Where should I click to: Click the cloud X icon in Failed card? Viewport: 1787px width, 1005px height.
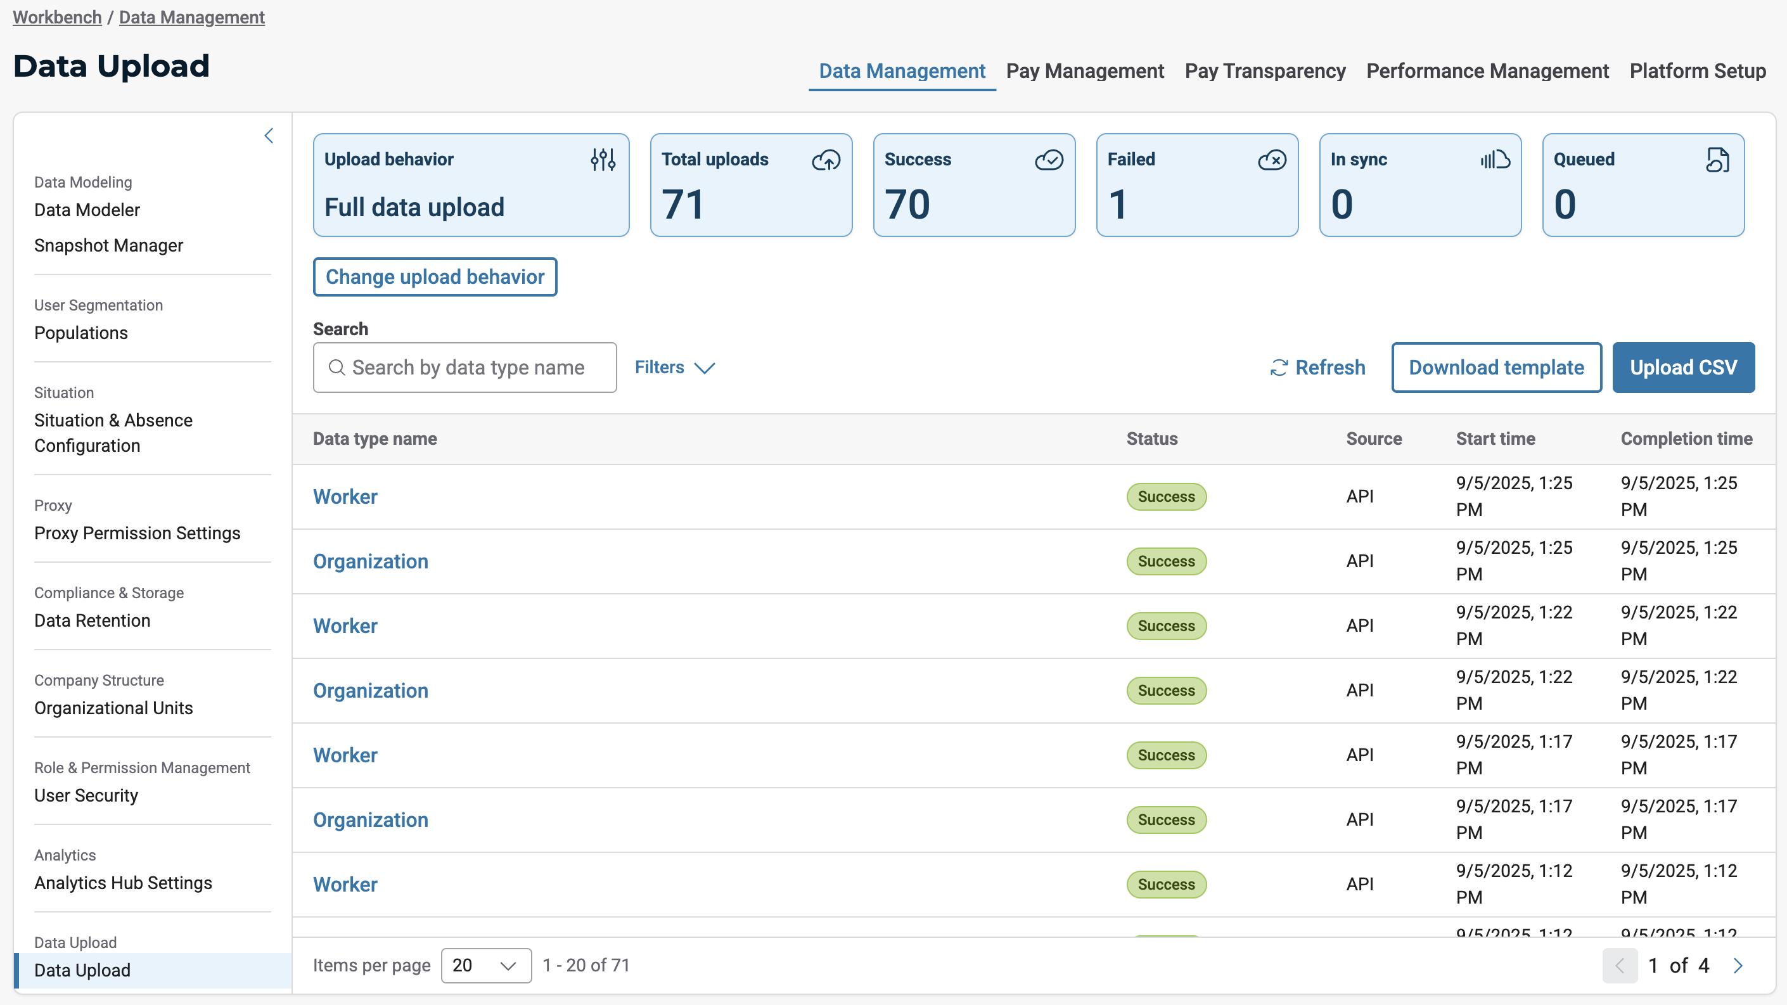pyautogui.click(x=1272, y=160)
